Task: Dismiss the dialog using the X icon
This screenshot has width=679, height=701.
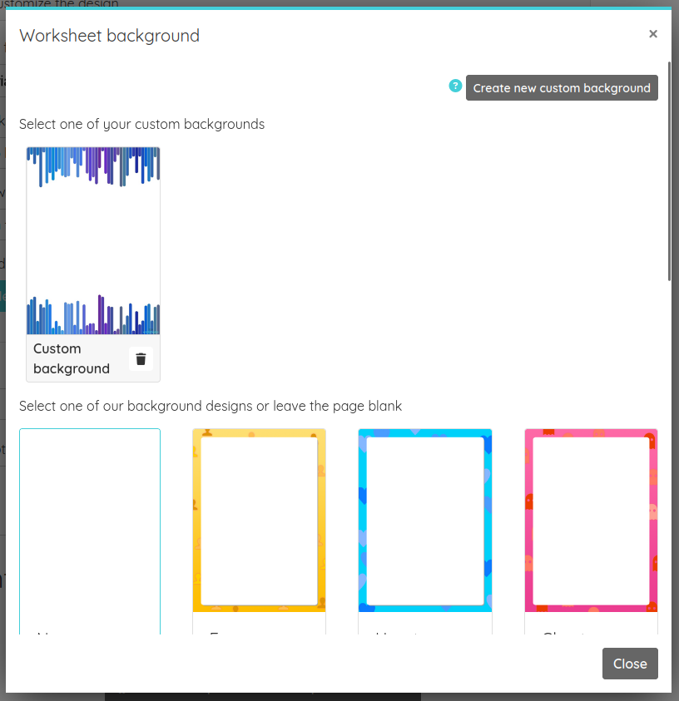Action: click(653, 33)
